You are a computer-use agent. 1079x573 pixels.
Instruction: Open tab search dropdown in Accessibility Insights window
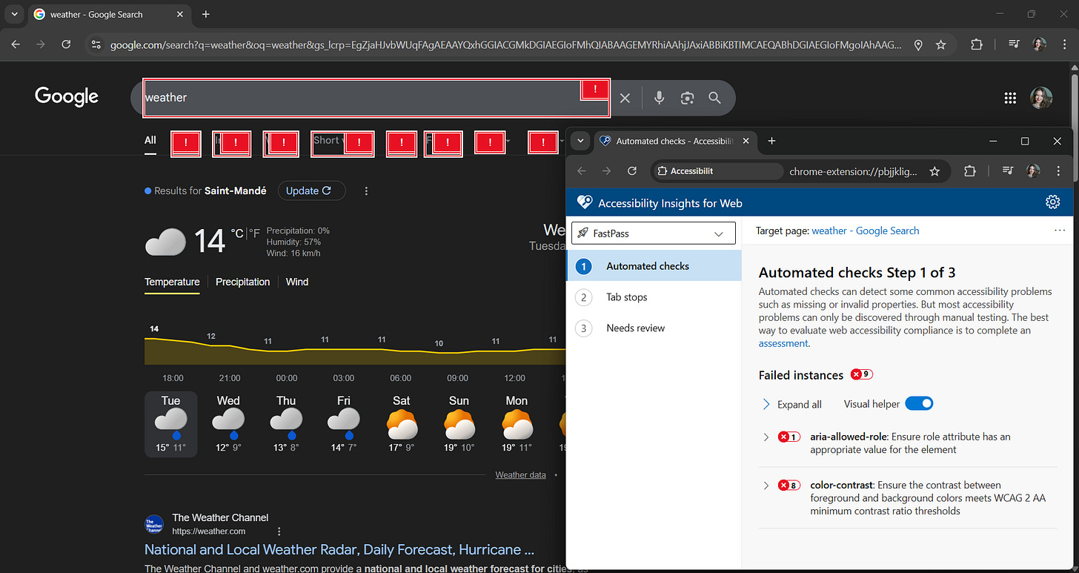[x=580, y=141]
